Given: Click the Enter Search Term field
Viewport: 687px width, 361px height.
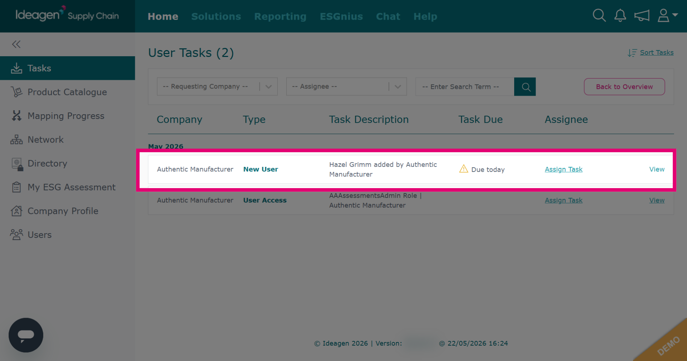Looking at the screenshot, I should pyautogui.click(x=465, y=87).
